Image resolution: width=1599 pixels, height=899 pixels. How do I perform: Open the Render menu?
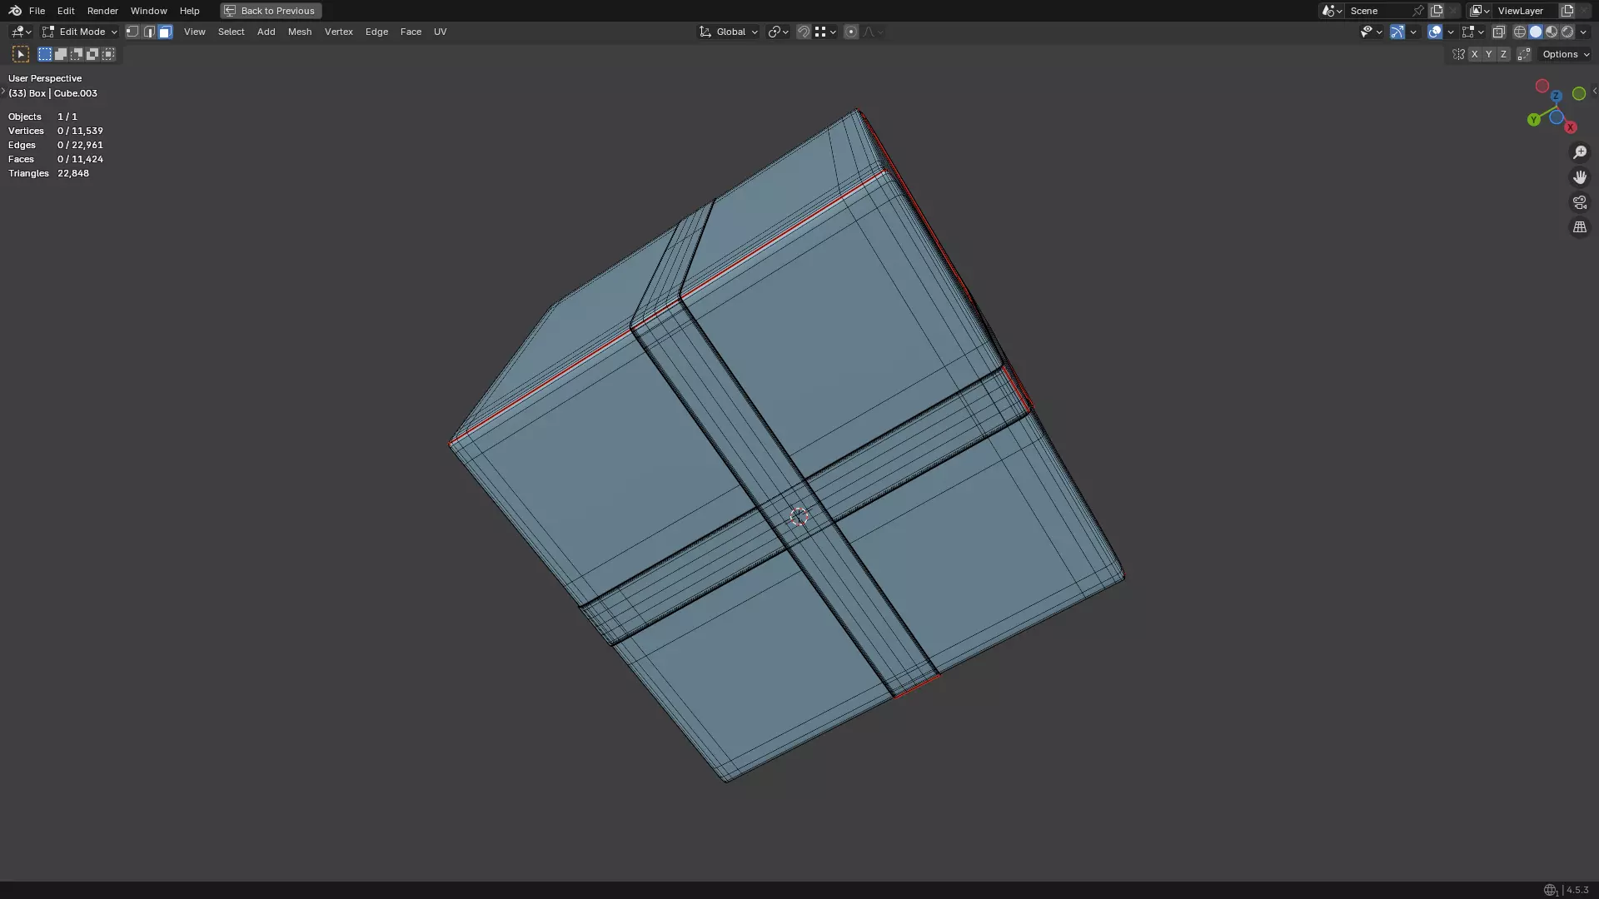[102, 11]
